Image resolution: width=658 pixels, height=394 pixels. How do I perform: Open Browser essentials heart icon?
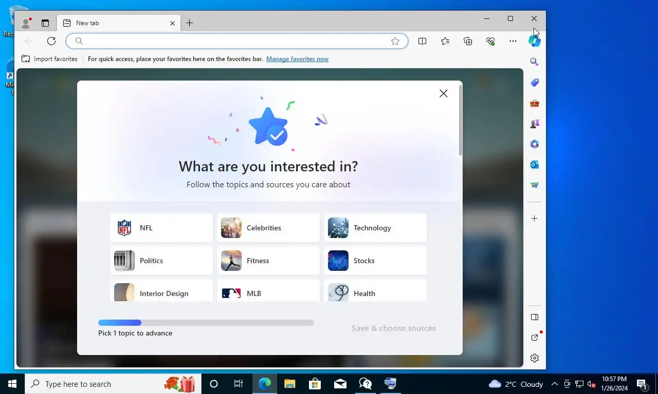click(490, 41)
